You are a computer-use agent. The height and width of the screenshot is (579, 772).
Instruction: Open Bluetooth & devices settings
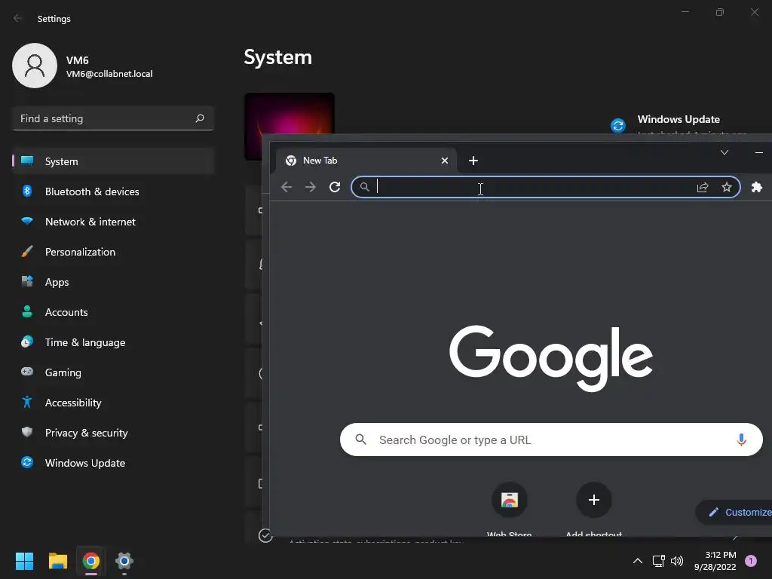pos(114,191)
